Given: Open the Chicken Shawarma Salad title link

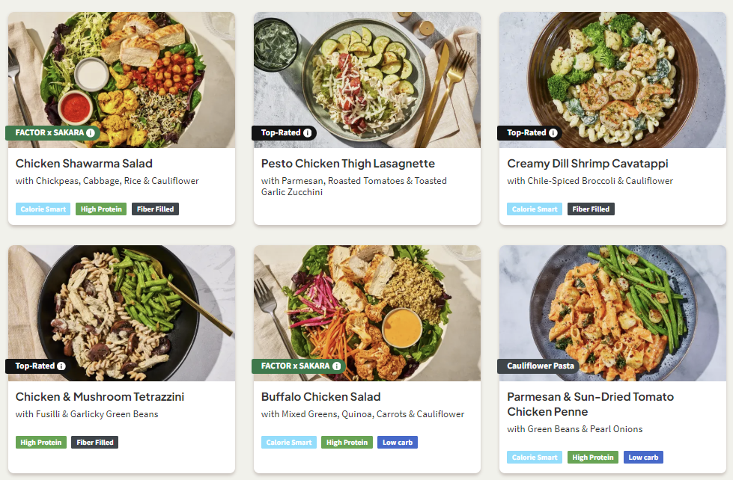Looking at the screenshot, I should [x=84, y=164].
